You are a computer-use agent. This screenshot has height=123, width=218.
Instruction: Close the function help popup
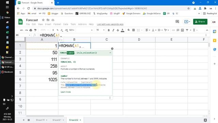tap(112, 49)
